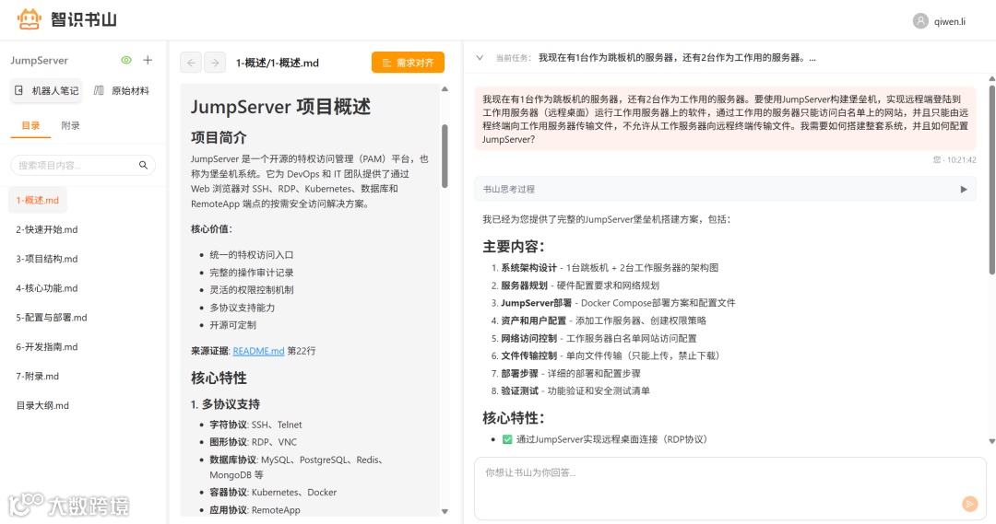The image size is (996, 524).
Task: Click the JumpServer project name
Action: [39, 60]
